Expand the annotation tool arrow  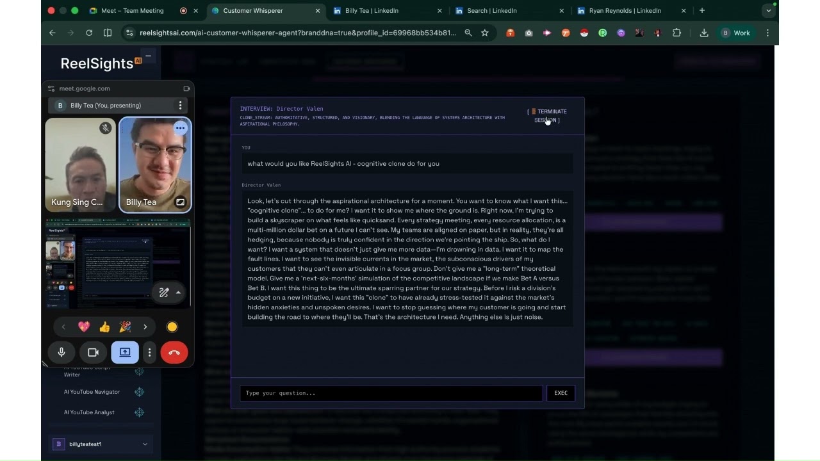click(x=178, y=293)
